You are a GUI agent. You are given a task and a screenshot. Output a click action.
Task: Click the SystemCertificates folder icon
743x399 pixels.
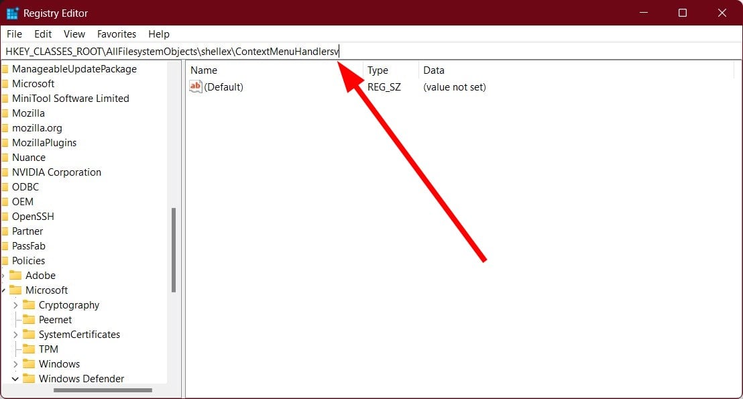click(x=29, y=334)
